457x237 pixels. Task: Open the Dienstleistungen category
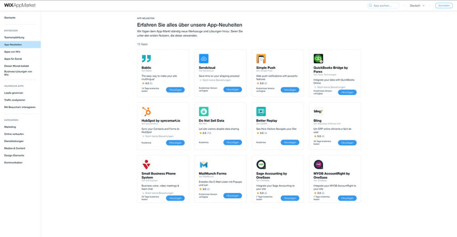(14, 141)
